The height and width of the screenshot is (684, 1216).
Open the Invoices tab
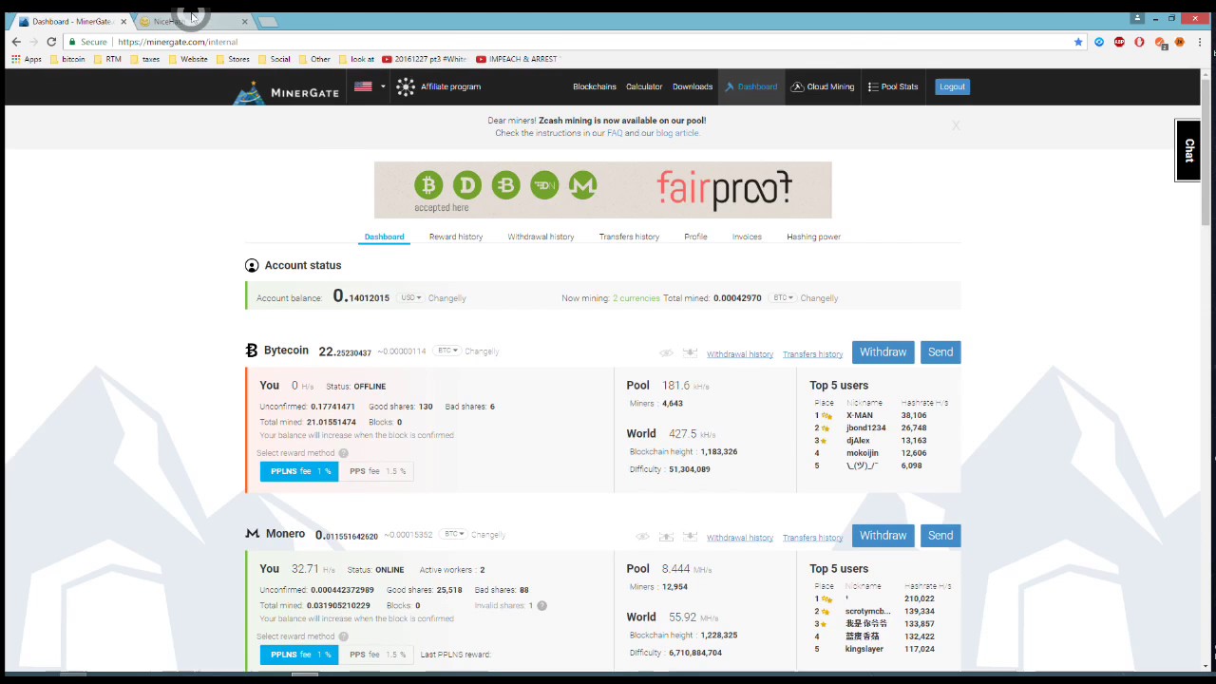(747, 237)
